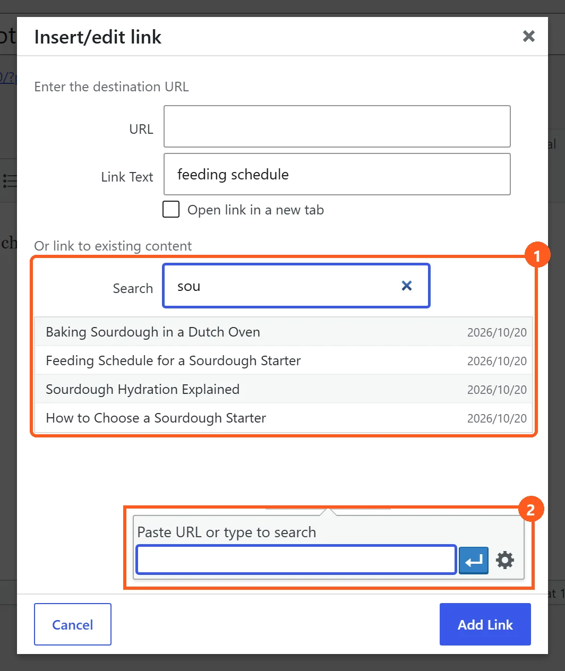Screen dimensions: 565x671
Task: Select 'Feeding Schedule for a Sourdough Starter' result
Action: (x=284, y=360)
